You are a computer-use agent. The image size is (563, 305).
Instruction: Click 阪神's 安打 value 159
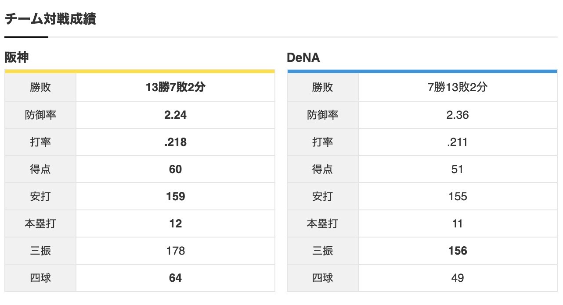175,196
